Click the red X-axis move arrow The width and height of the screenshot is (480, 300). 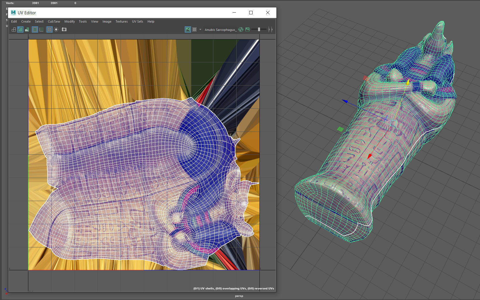tap(370, 156)
